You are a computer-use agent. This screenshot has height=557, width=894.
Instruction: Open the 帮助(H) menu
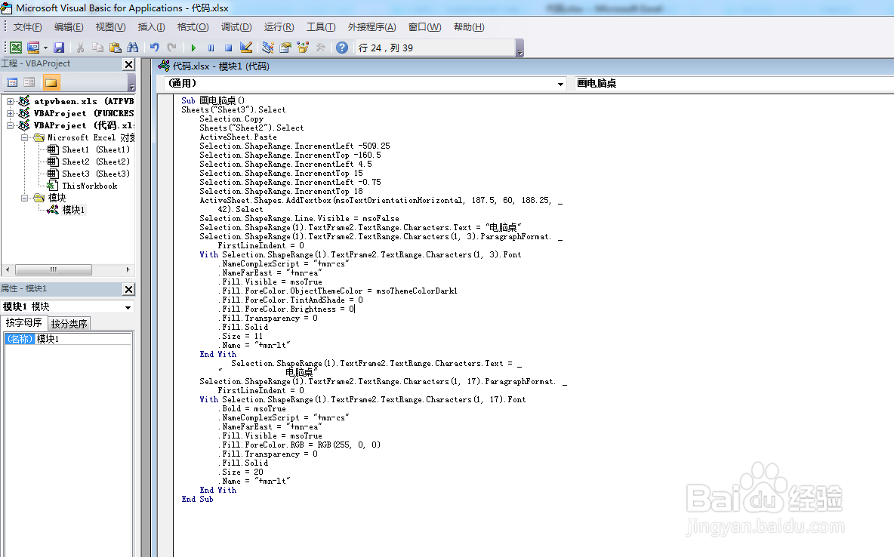click(469, 27)
